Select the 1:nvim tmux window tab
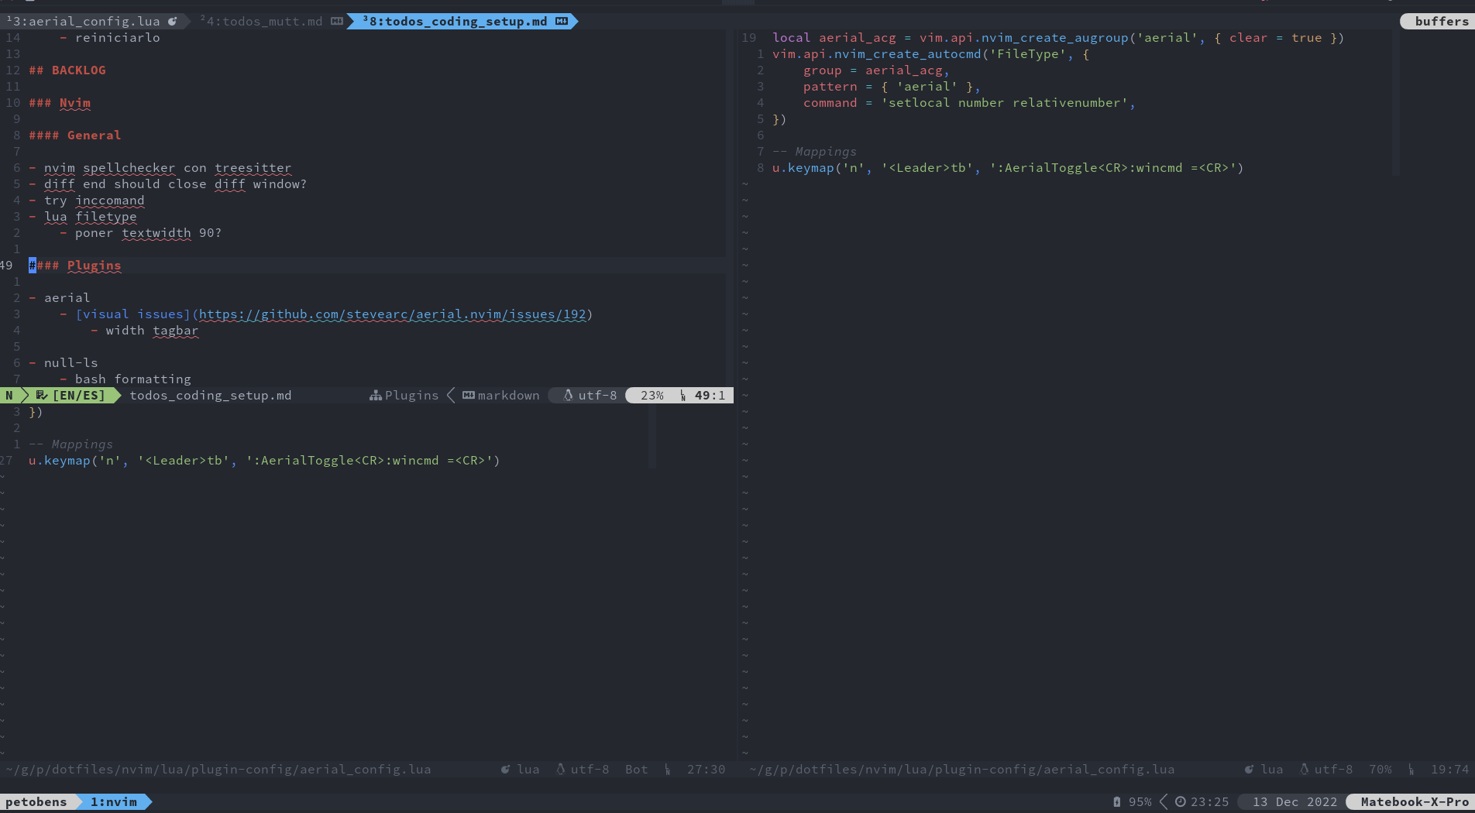The image size is (1475, 813). click(114, 801)
